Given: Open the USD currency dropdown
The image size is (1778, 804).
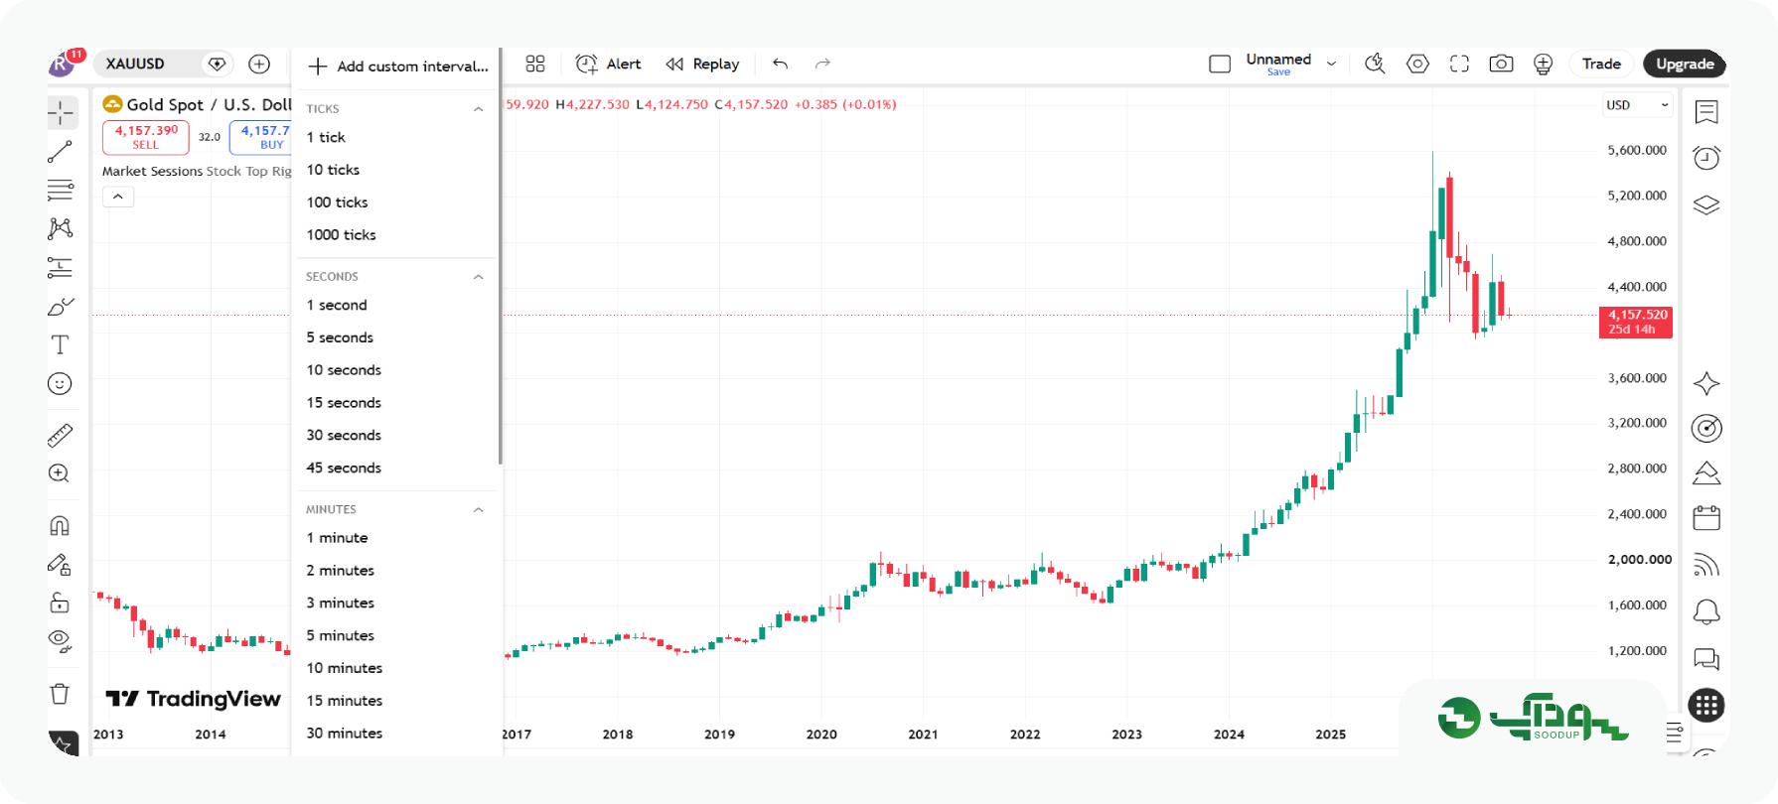Looking at the screenshot, I should [1637, 105].
